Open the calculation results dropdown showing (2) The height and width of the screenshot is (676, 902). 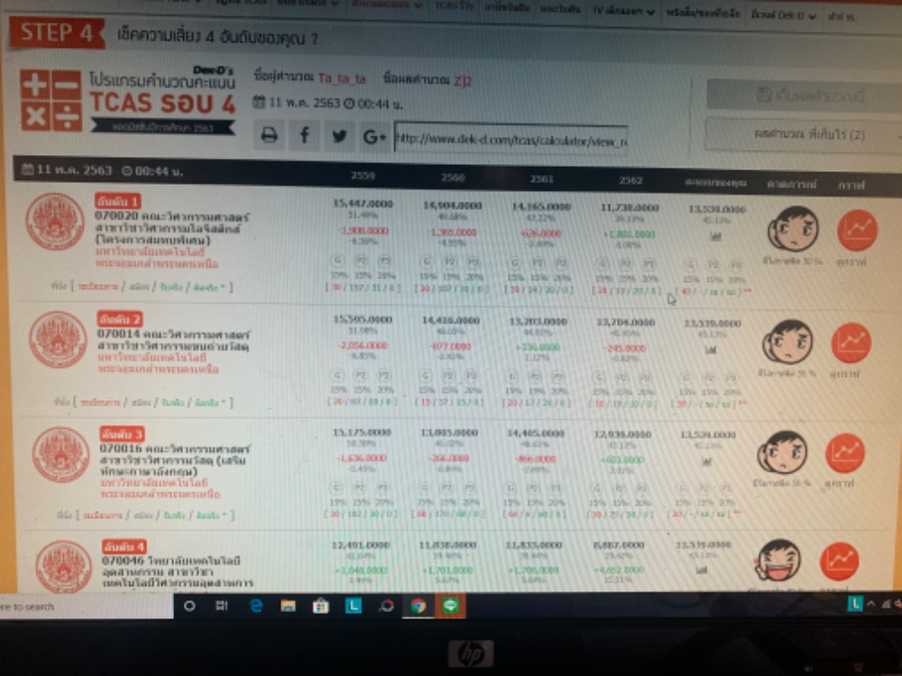click(803, 134)
